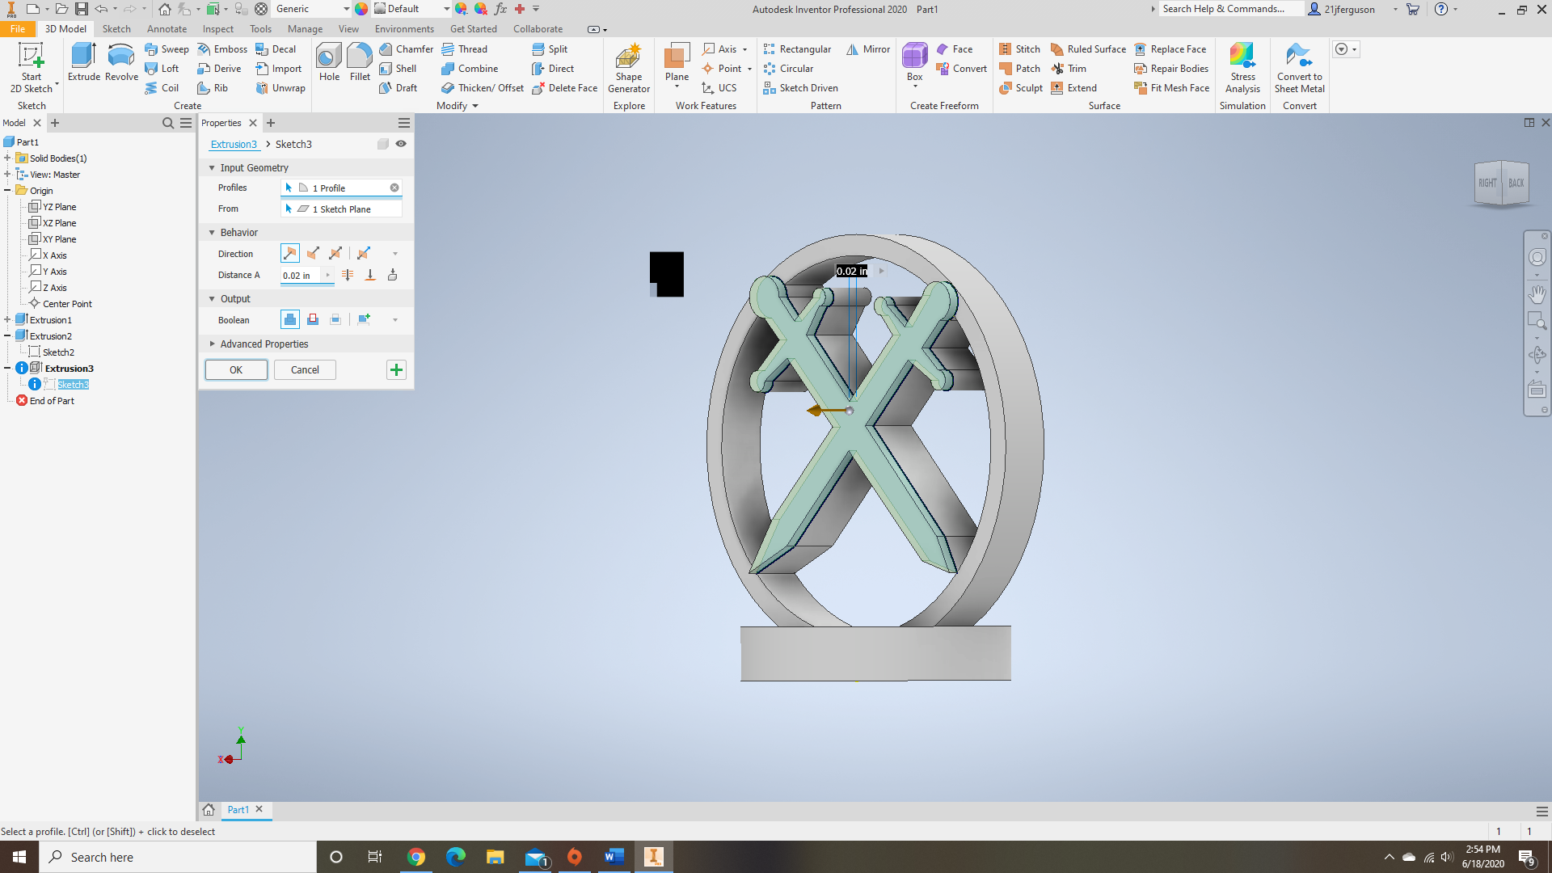Select the Coil tool
Screen dimensions: 1552x873
[162, 88]
